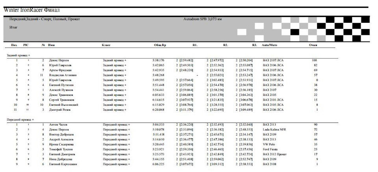This screenshot has height=172, width=378.
Task: Click the Winter IronRacer Финал title
Action: [x=31, y=10]
